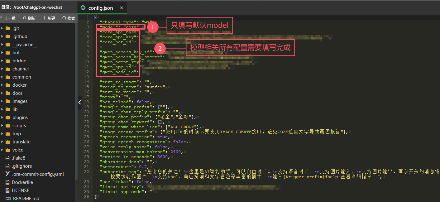
Task: Expand the common folder arrow
Action: (x=2, y=77)
